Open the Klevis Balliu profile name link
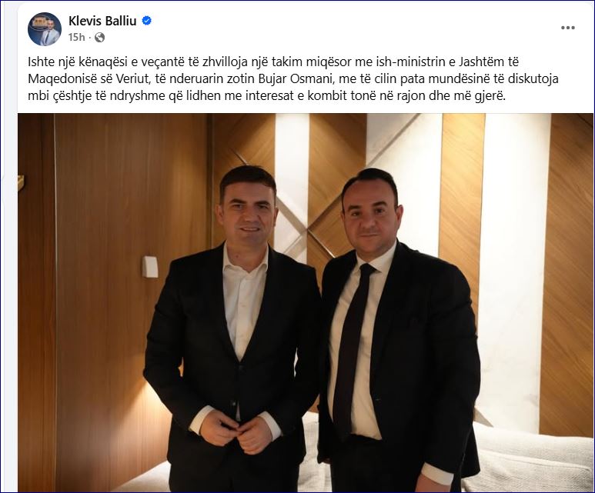 pos(102,21)
